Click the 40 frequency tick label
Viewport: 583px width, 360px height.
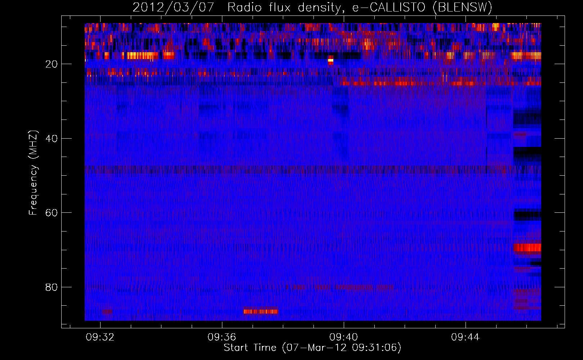[x=52, y=138]
